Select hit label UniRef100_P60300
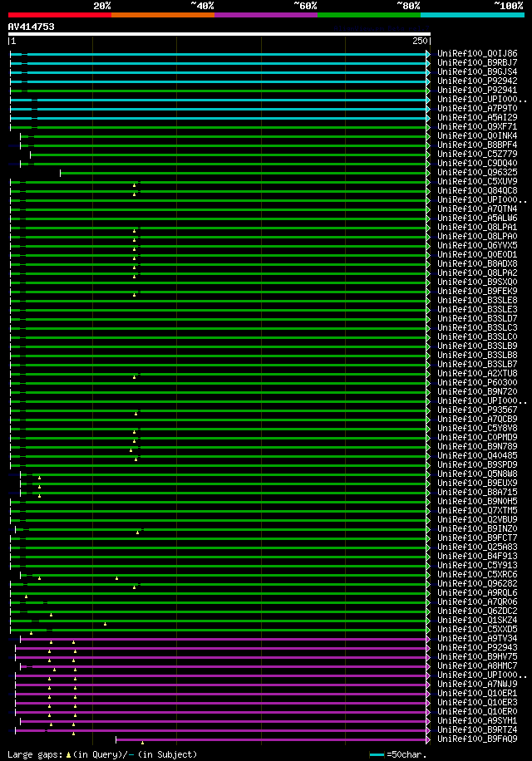This screenshot has height=761, width=532. pyautogui.click(x=477, y=382)
